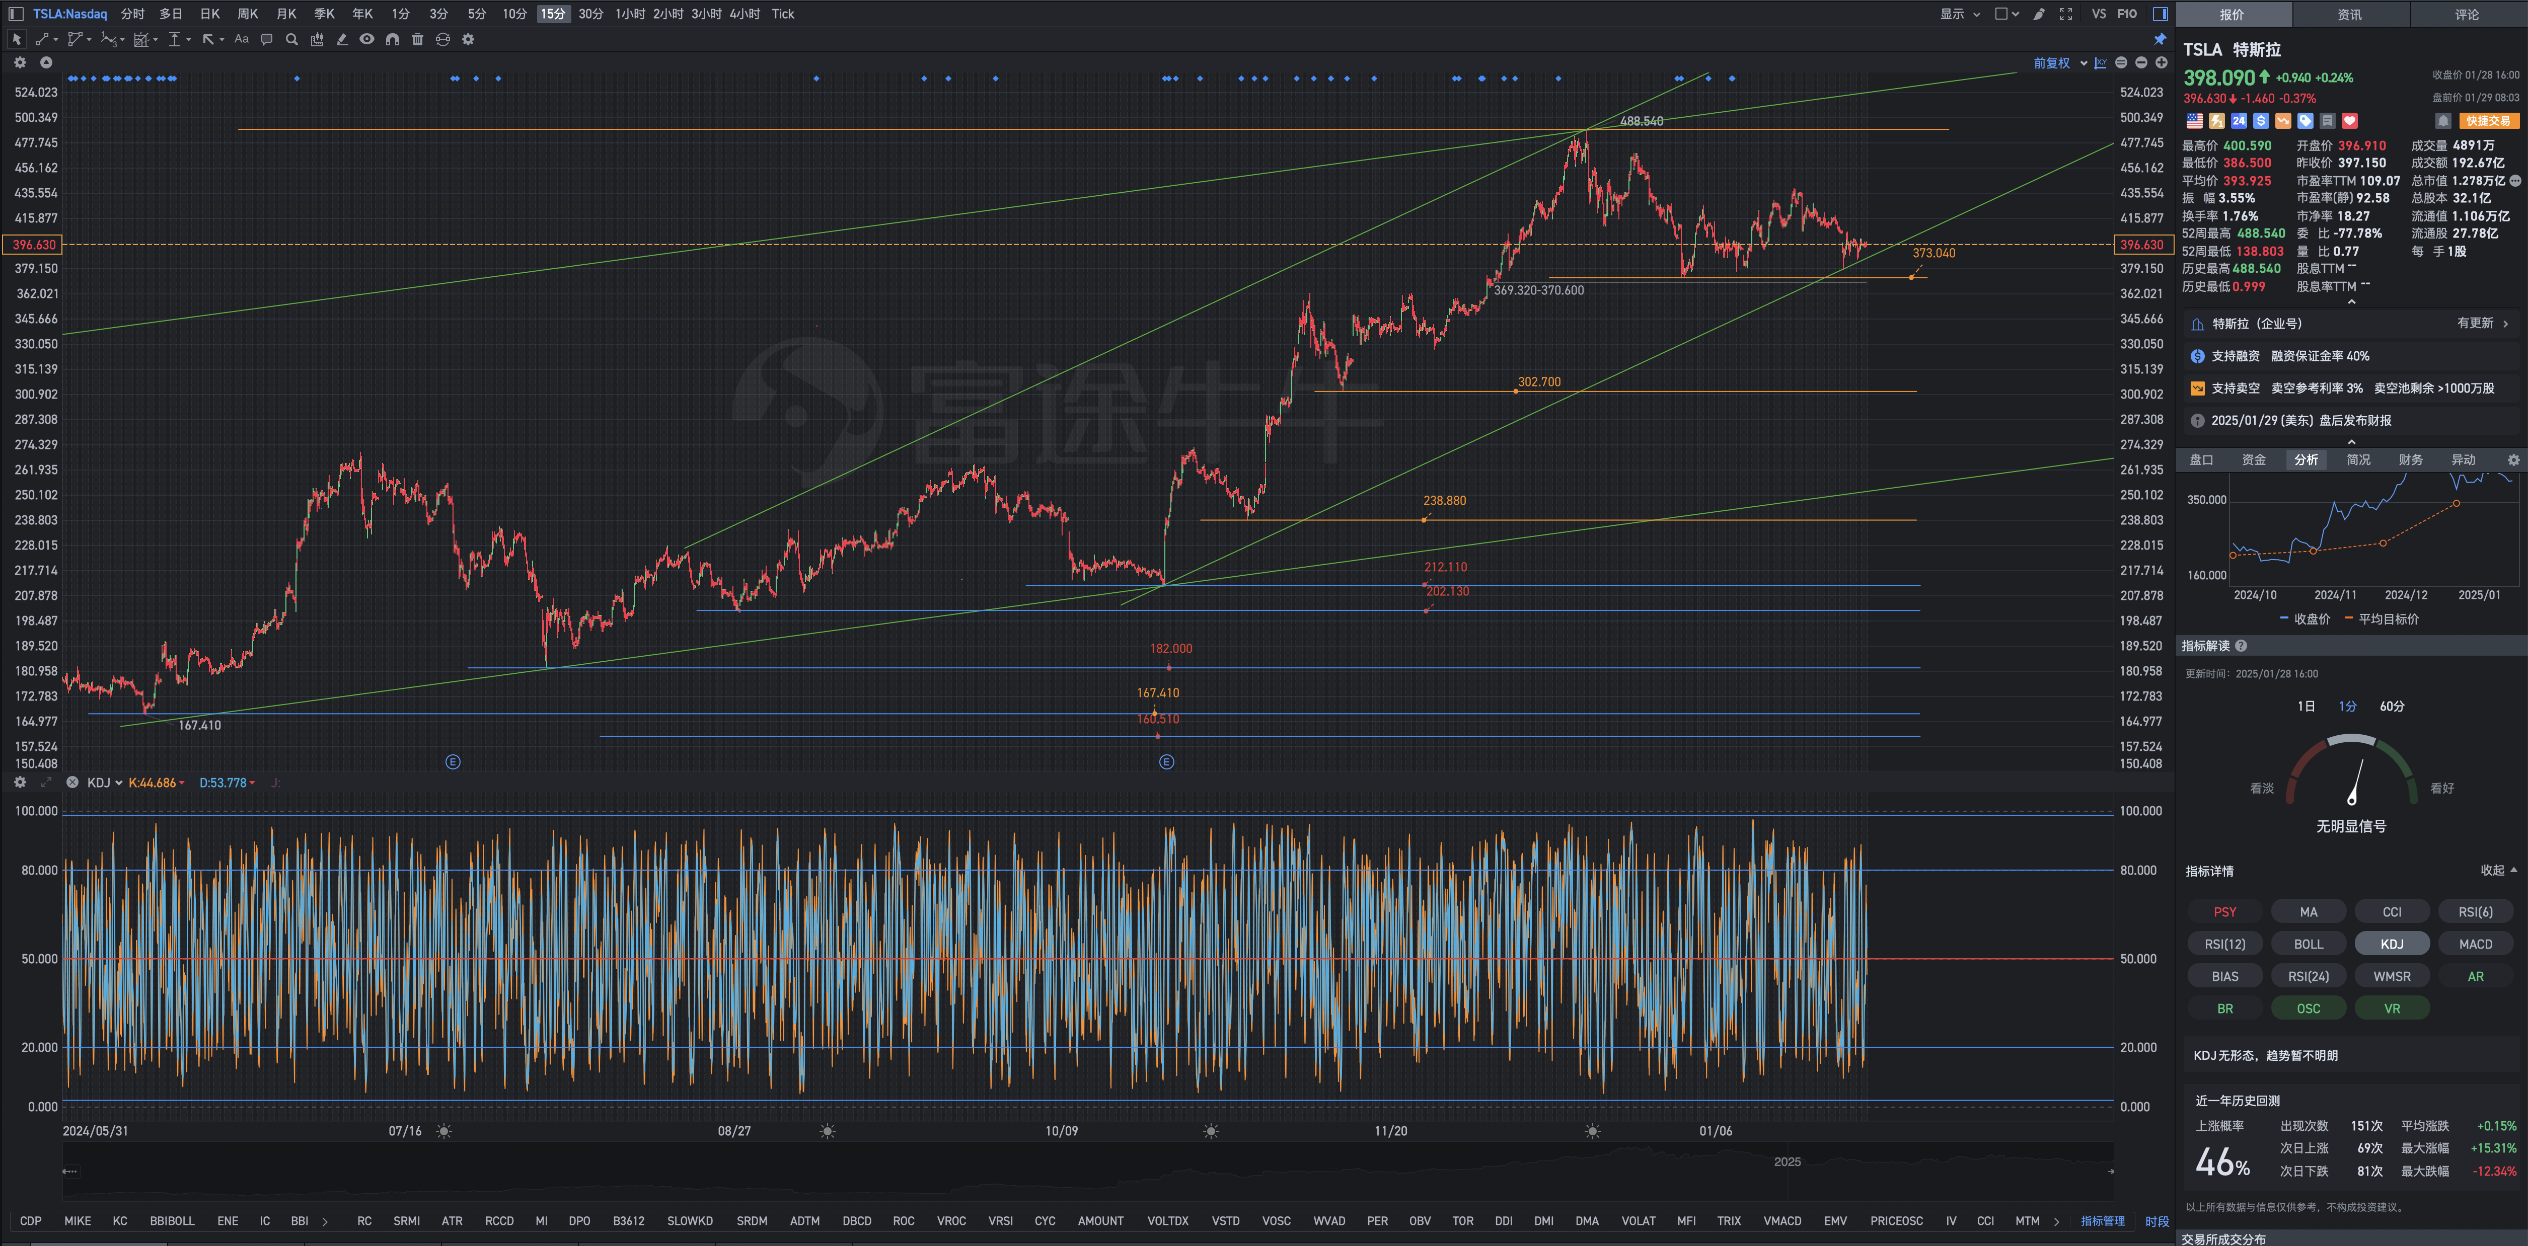Collapse indicator details via 收起
Viewport: 2528px width, 1246px height.
[2499, 870]
